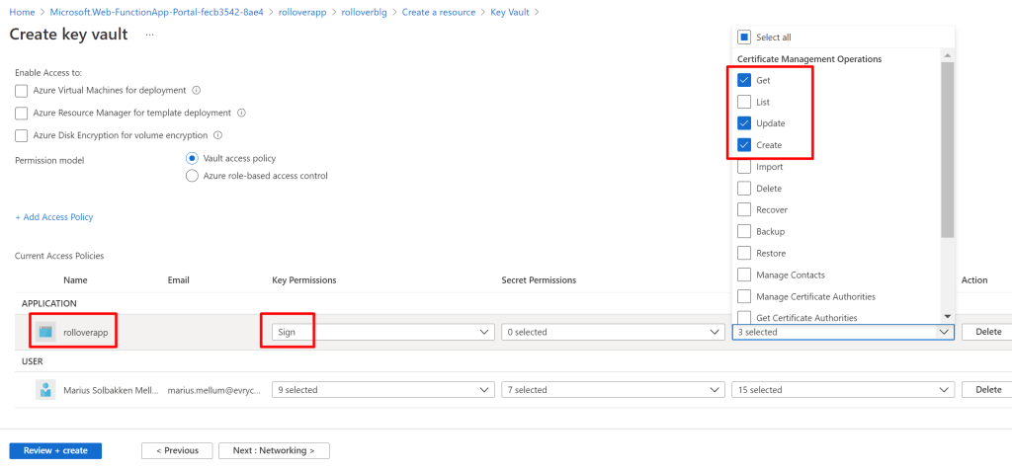The image size is (1012, 471).
Task: Click the Add Access Policy link
Action: 54,217
